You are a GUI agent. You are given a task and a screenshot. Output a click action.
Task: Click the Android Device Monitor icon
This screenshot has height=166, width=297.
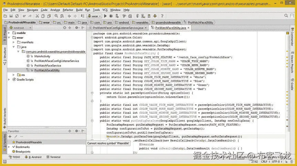click(155, 16)
